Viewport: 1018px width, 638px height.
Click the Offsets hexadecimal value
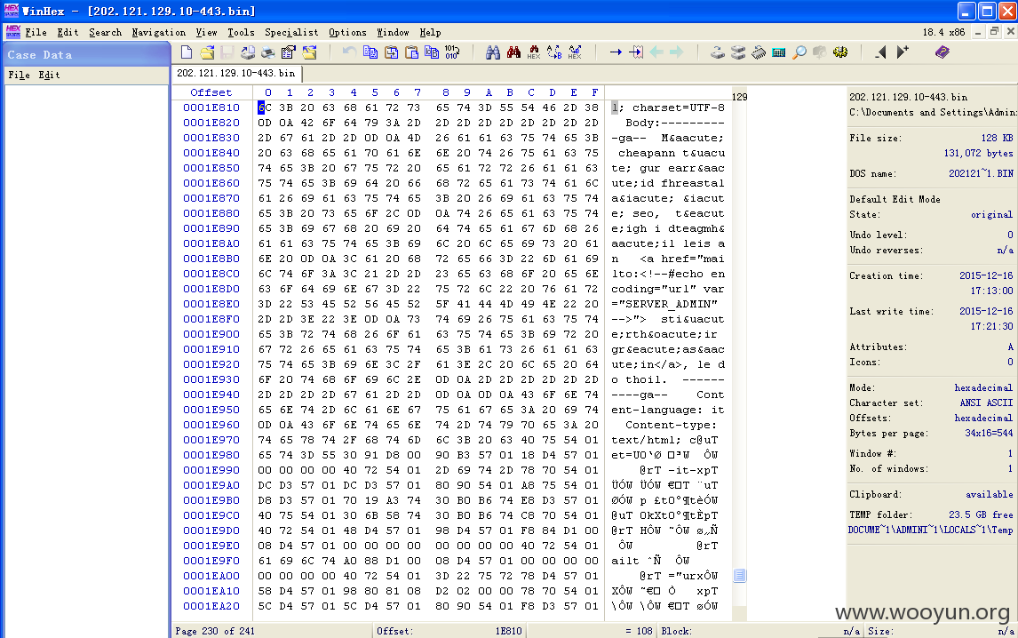click(x=983, y=419)
